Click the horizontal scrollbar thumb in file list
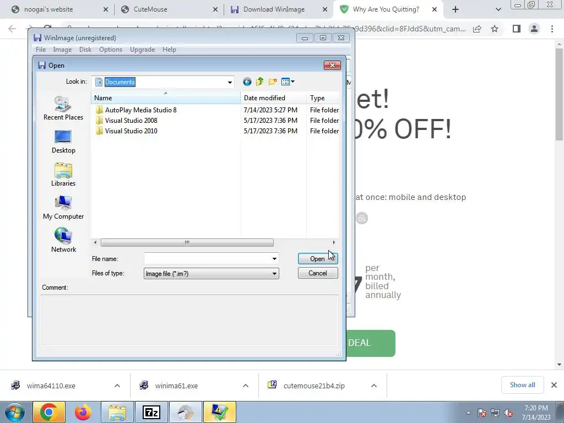The height and width of the screenshot is (423, 564). [x=187, y=243]
